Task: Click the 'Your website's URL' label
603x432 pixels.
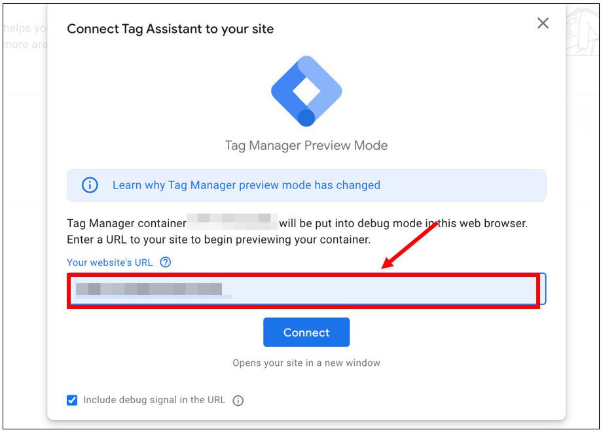Action: [x=109, y=262]
